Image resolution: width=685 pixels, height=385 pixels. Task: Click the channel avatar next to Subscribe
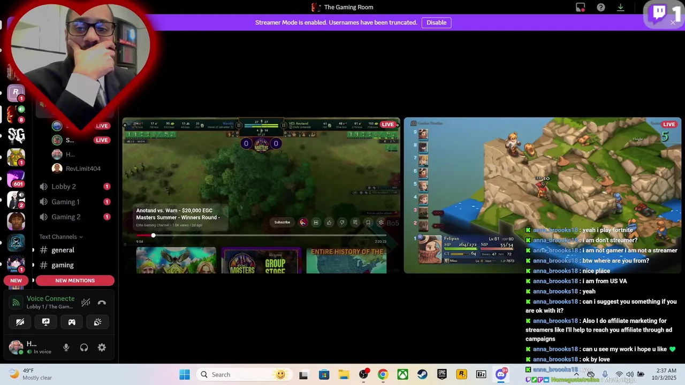[303, 222]
